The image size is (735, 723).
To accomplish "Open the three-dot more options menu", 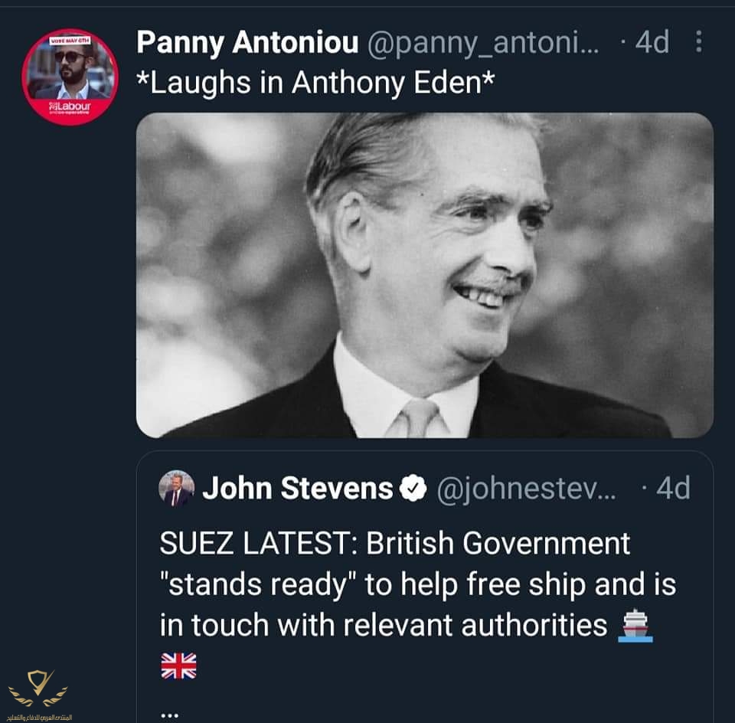I will point(698,43).
